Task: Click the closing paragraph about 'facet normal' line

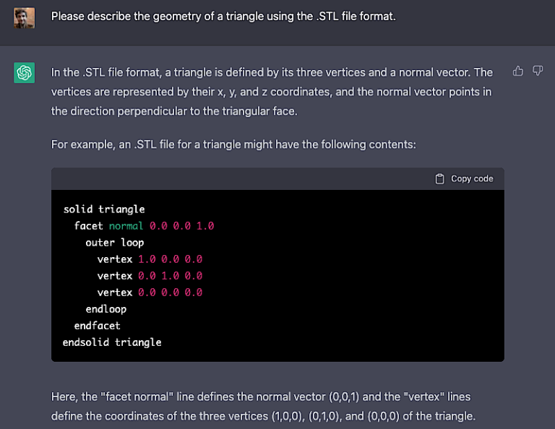Action: tap(264, 407)
